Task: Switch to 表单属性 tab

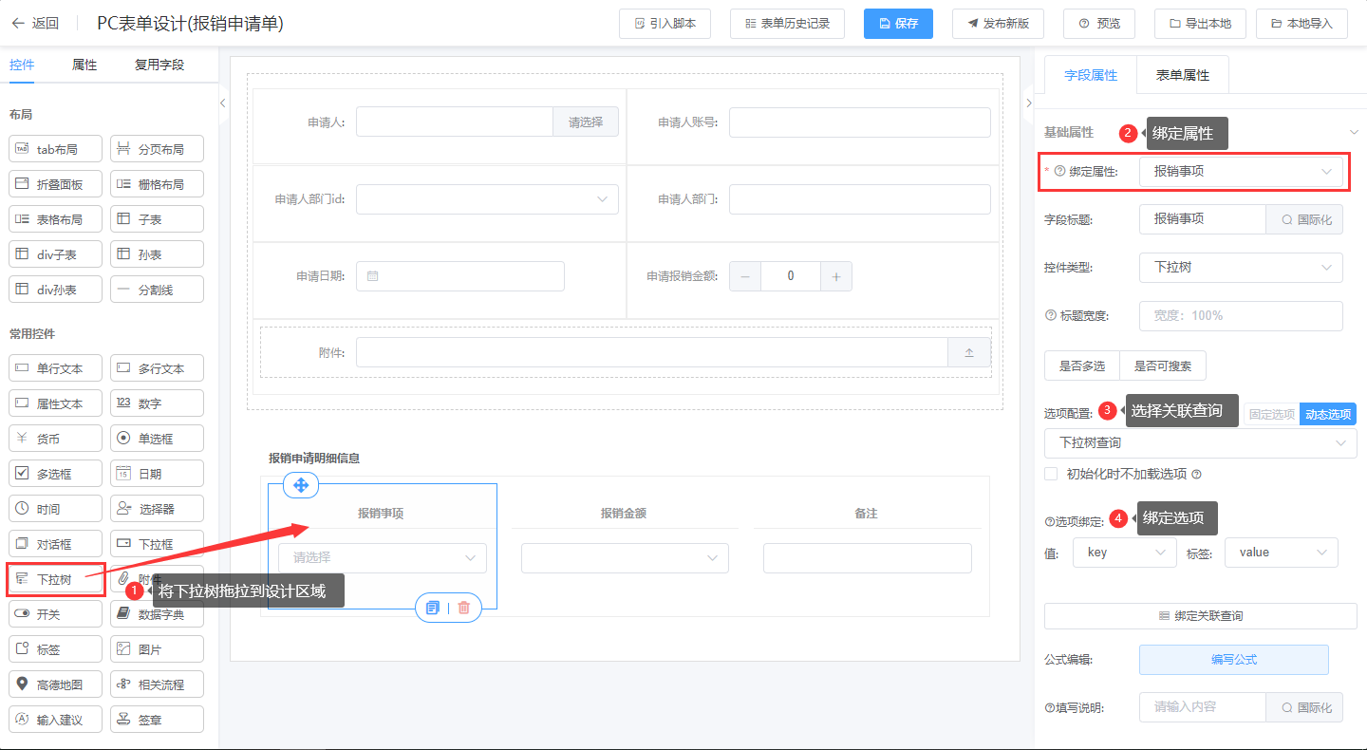Action: [1182, 75]
